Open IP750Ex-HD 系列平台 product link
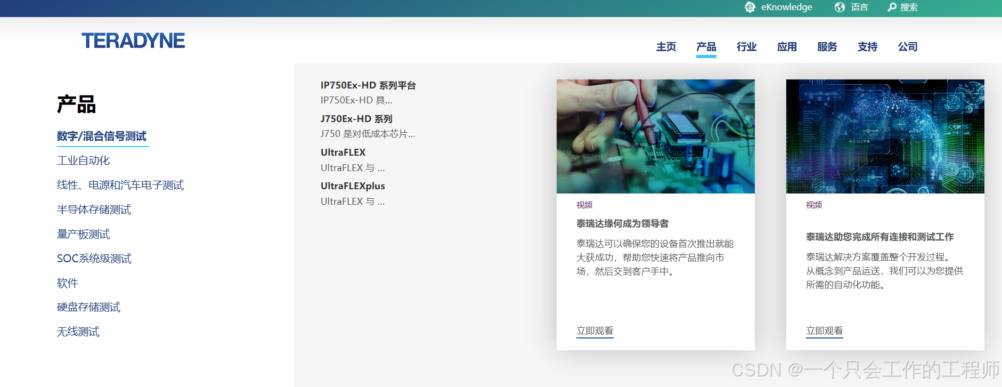This screenshot has height=387, width=1002. [368, 85]
